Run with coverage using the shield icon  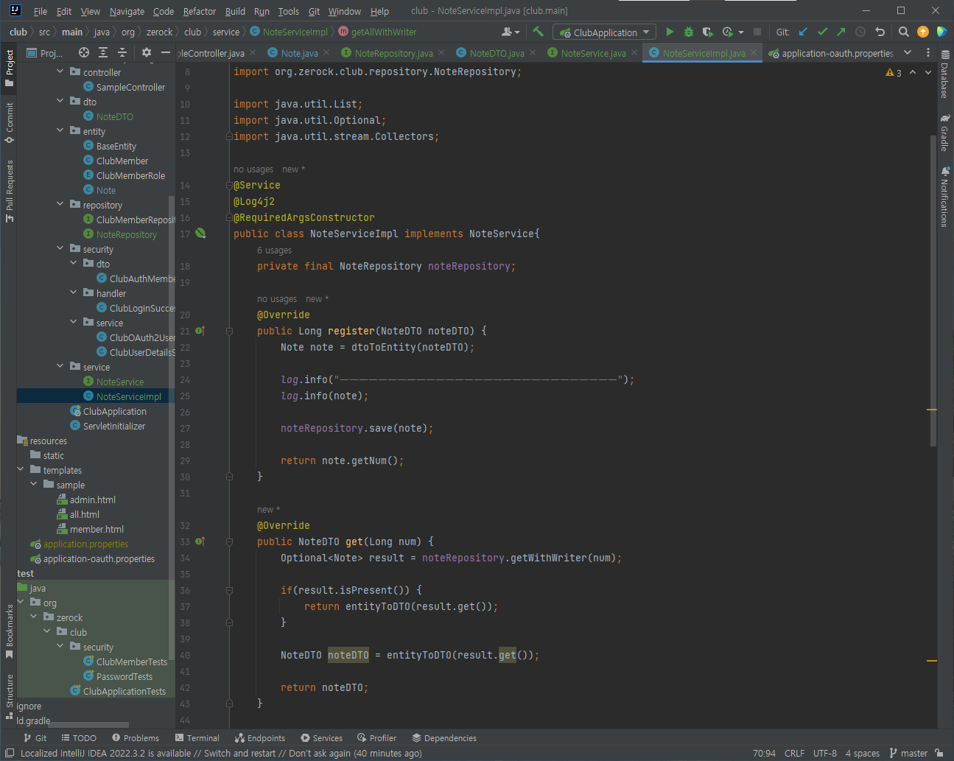click(707, 32)
